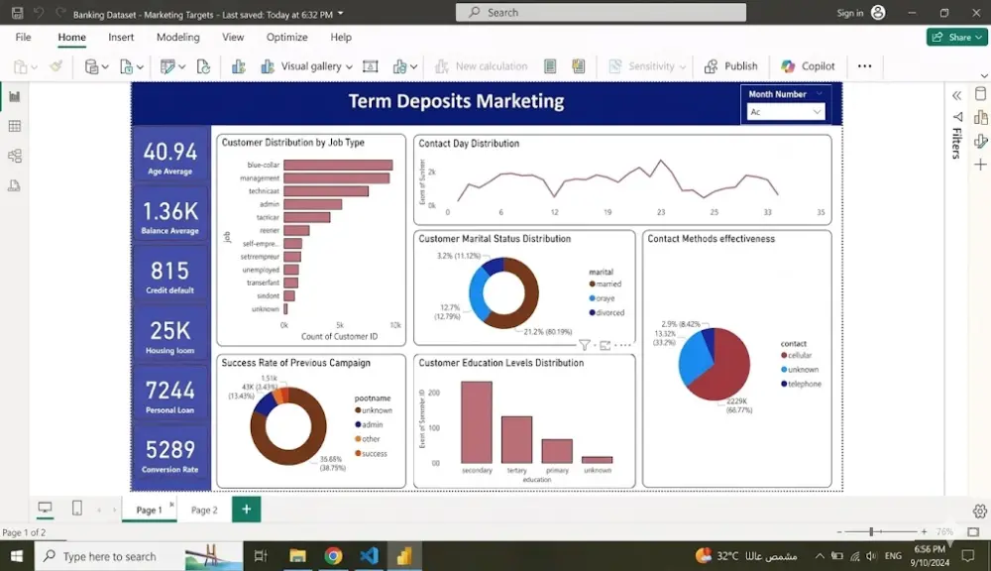Screen dimensions: 991x571
Task: Click the Refresh icon on the ribbon
Action: [201, 65]
